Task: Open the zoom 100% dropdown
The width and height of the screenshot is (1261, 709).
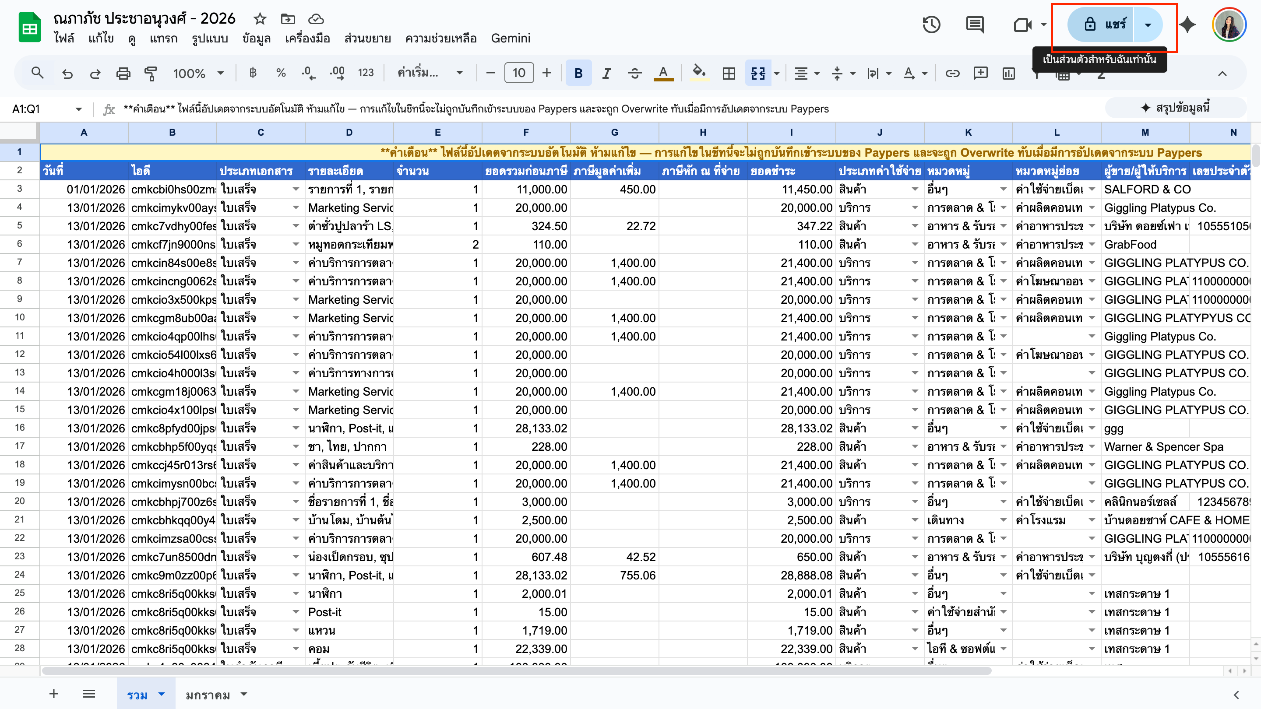Action: (x=198, y=74)
